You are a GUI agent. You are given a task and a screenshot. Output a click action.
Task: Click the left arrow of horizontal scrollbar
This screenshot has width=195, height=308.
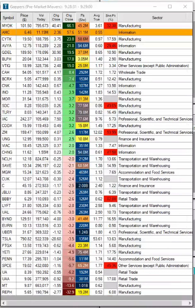4,303
